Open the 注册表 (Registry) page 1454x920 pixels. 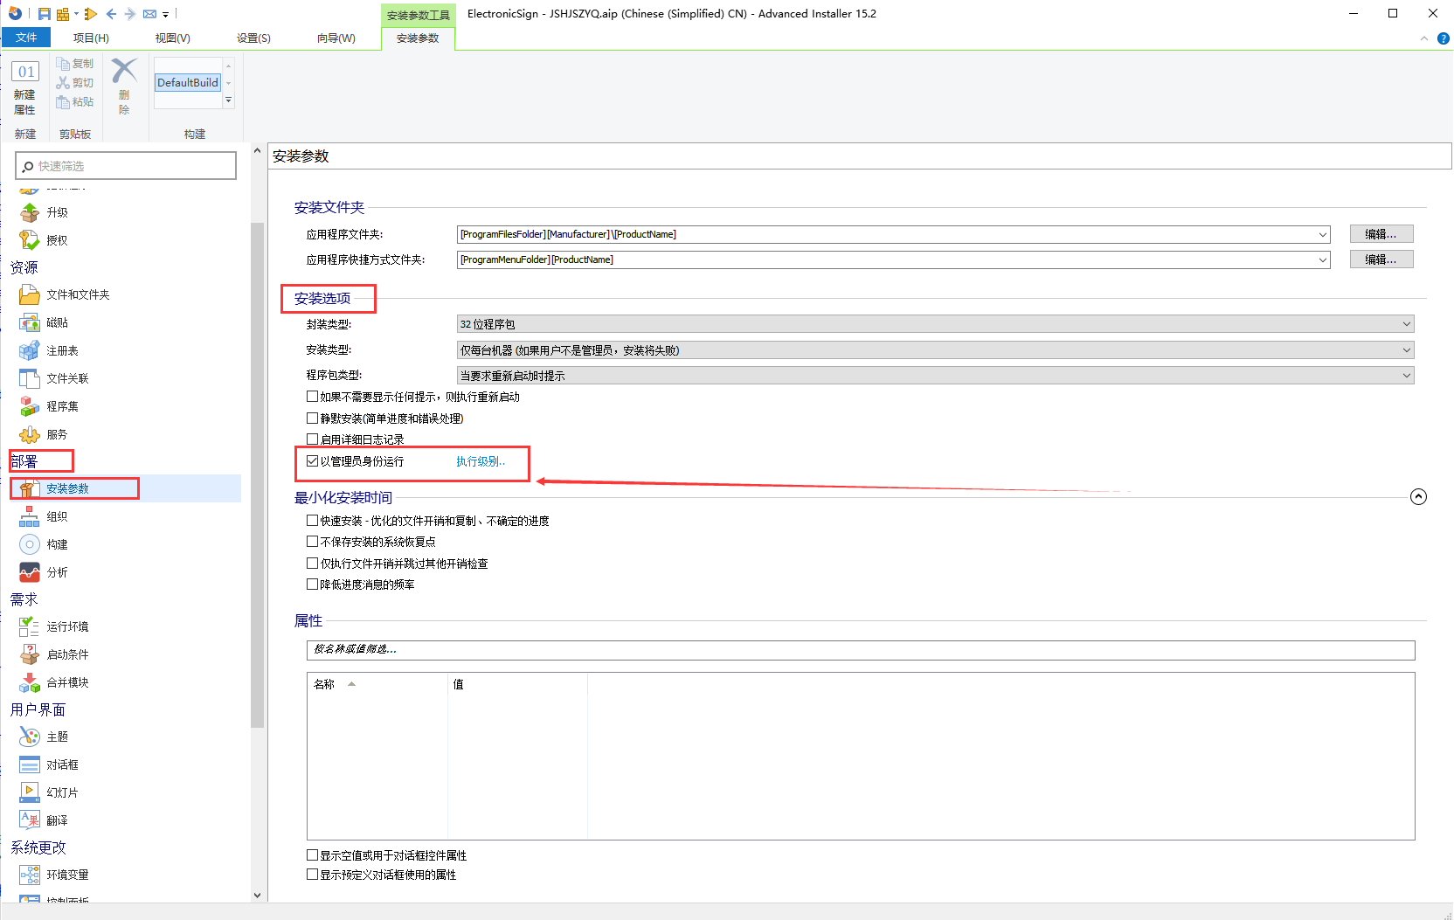click(62, 350)
